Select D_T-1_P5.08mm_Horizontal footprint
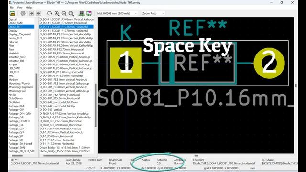 click(x=56, y=136)
